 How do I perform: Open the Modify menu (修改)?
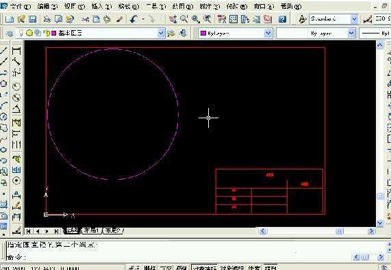[x=237, y=6]
